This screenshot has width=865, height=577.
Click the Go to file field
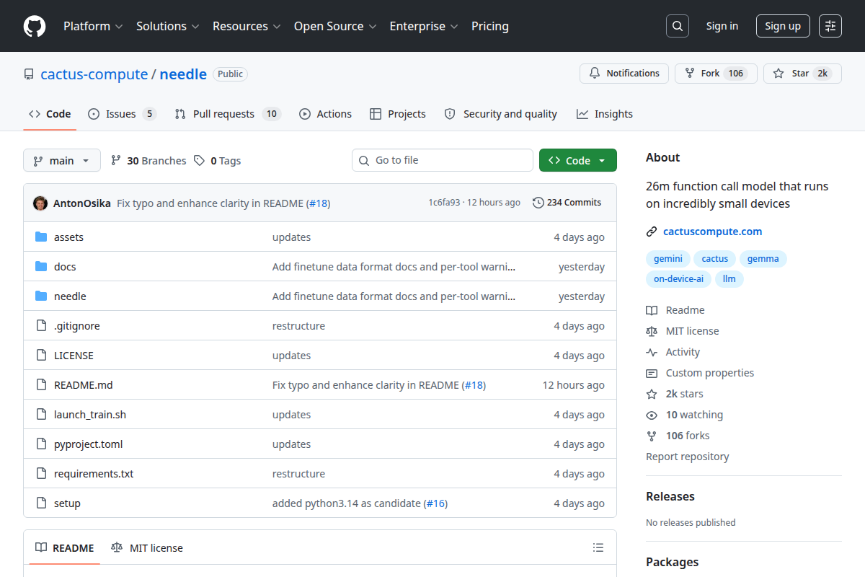(x=443, y=160)
